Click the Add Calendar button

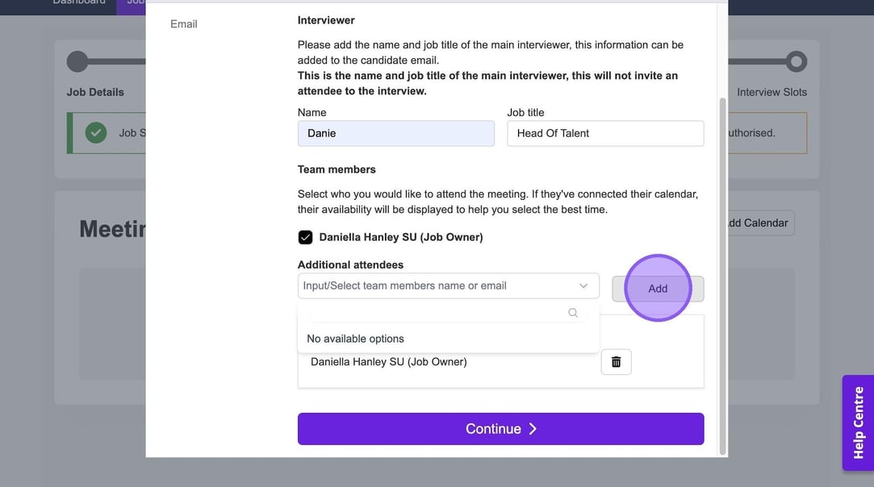tap(756, 223)
